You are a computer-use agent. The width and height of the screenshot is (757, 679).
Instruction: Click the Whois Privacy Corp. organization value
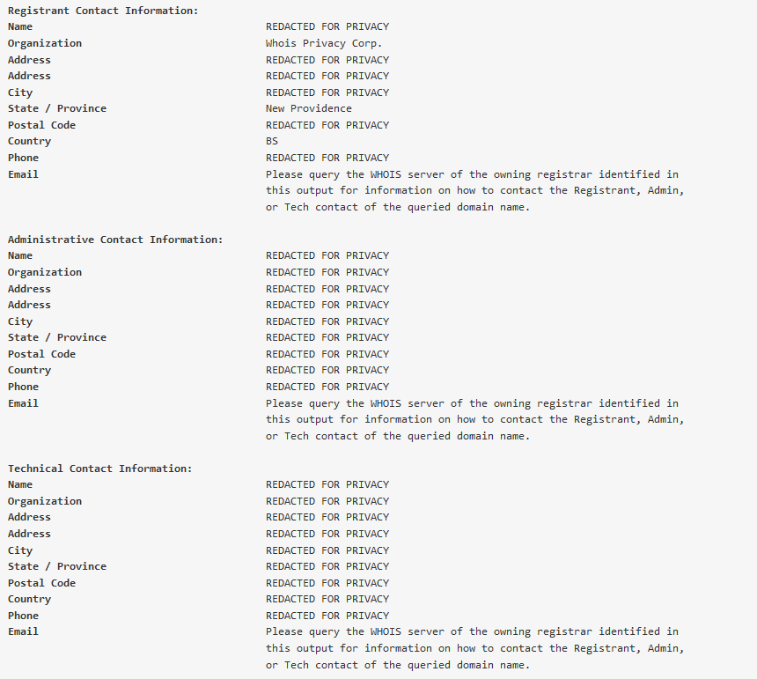(323, 43)
